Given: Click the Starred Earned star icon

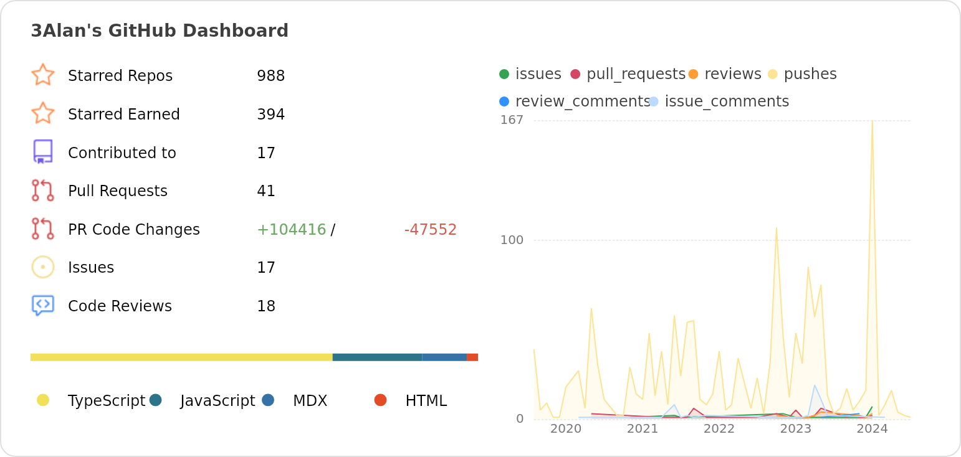Looking at the screenshot, I should coord(43,113).
